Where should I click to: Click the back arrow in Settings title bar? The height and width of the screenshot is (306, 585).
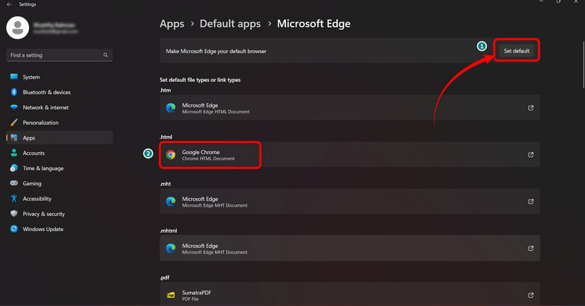click(x=9, y=5)
